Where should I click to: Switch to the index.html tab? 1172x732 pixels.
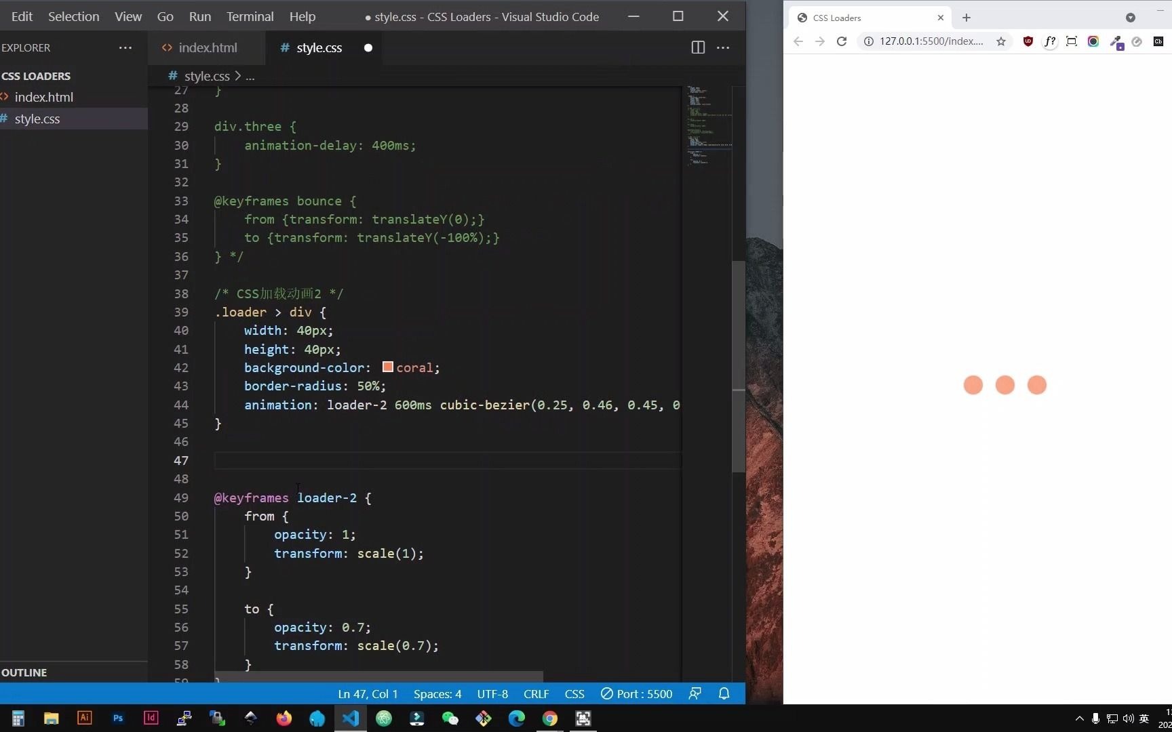(207, 47)
